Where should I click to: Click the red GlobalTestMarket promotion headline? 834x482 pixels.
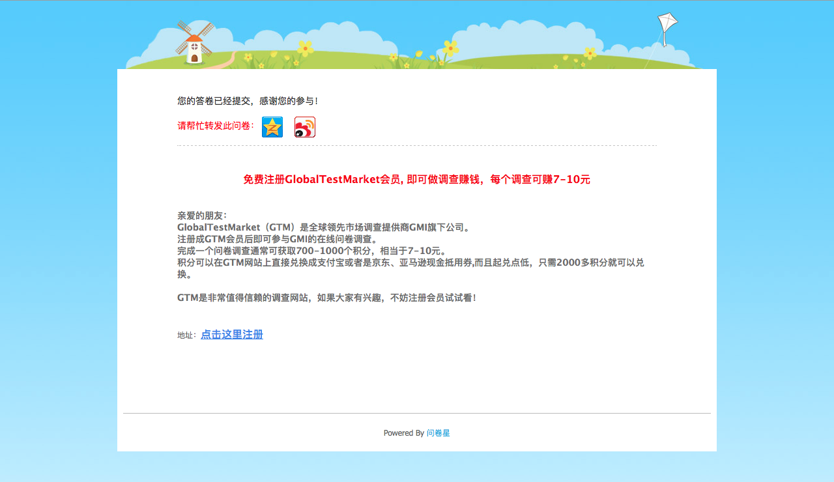tap(417, 179)
